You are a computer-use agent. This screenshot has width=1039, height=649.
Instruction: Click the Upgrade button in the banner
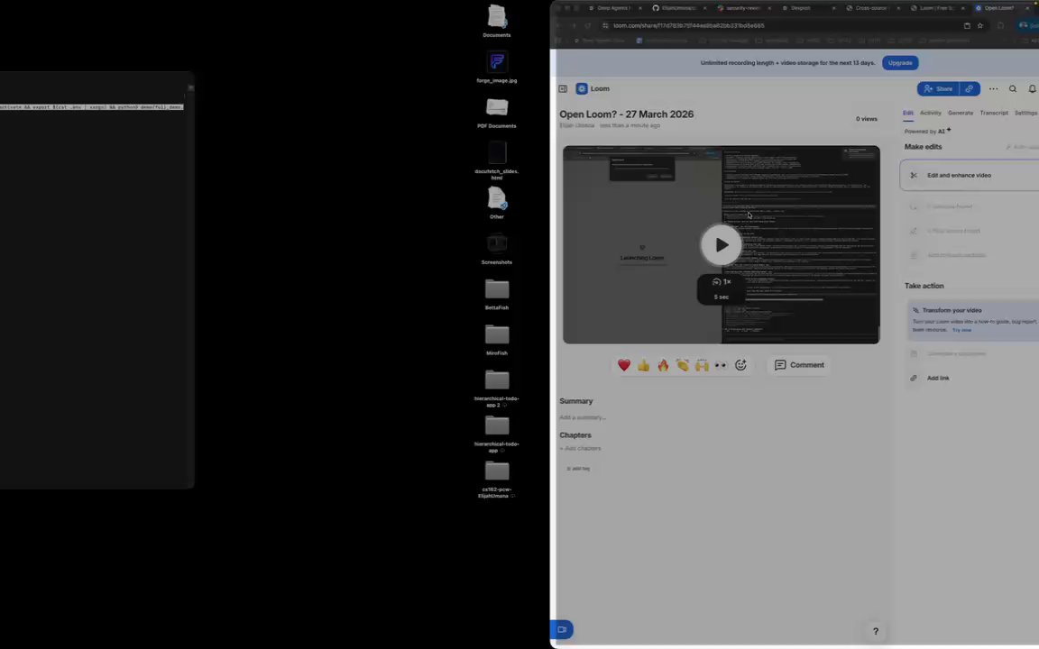point(900,63)
